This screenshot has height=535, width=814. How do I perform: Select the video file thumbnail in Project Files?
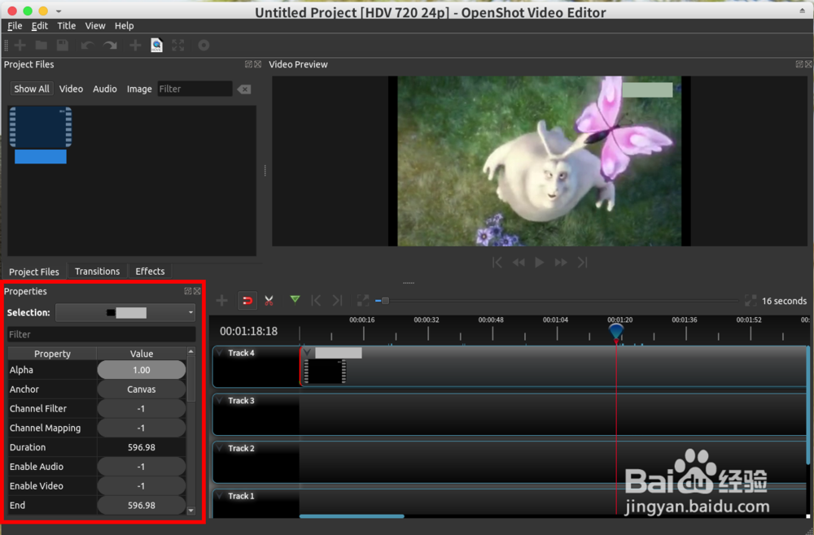[x=41, y=127]
